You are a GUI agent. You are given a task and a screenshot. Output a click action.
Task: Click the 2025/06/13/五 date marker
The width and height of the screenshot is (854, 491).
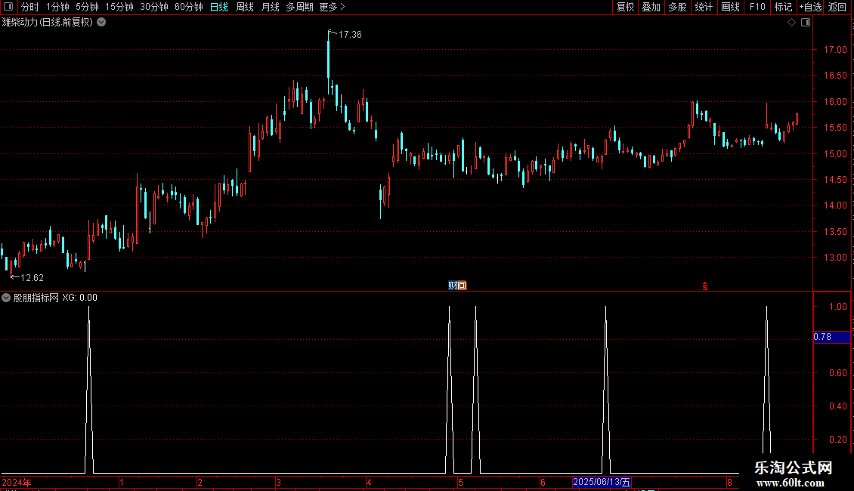[602, 482]
